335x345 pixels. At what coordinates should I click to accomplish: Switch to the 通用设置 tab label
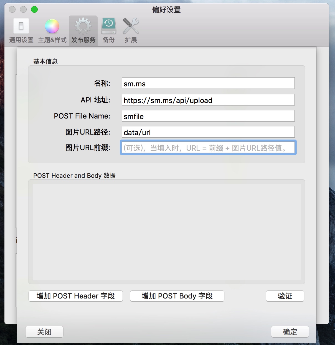pyautogui.click(x=21, y=40)
